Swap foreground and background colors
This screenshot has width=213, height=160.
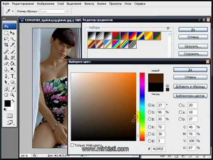point(13,101)
